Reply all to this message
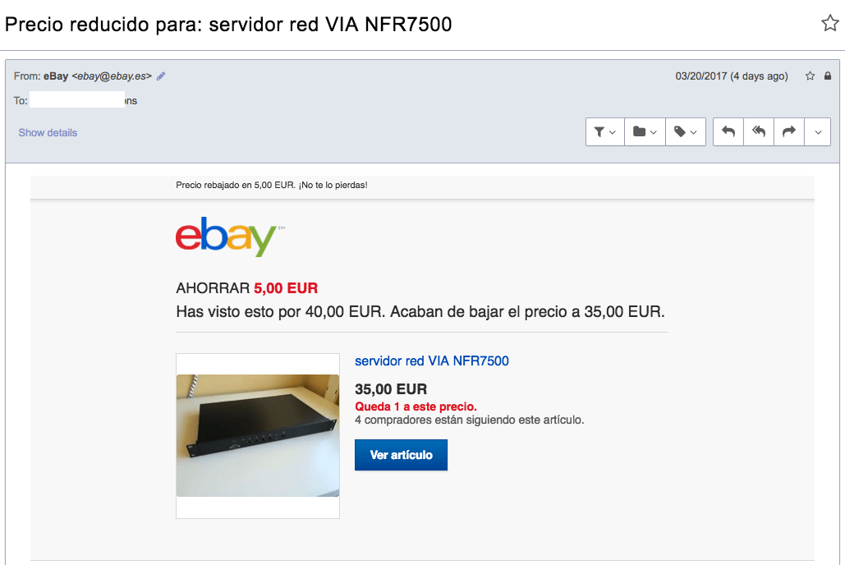The height and width of the screenshot is (565, 845). (759, 131)
